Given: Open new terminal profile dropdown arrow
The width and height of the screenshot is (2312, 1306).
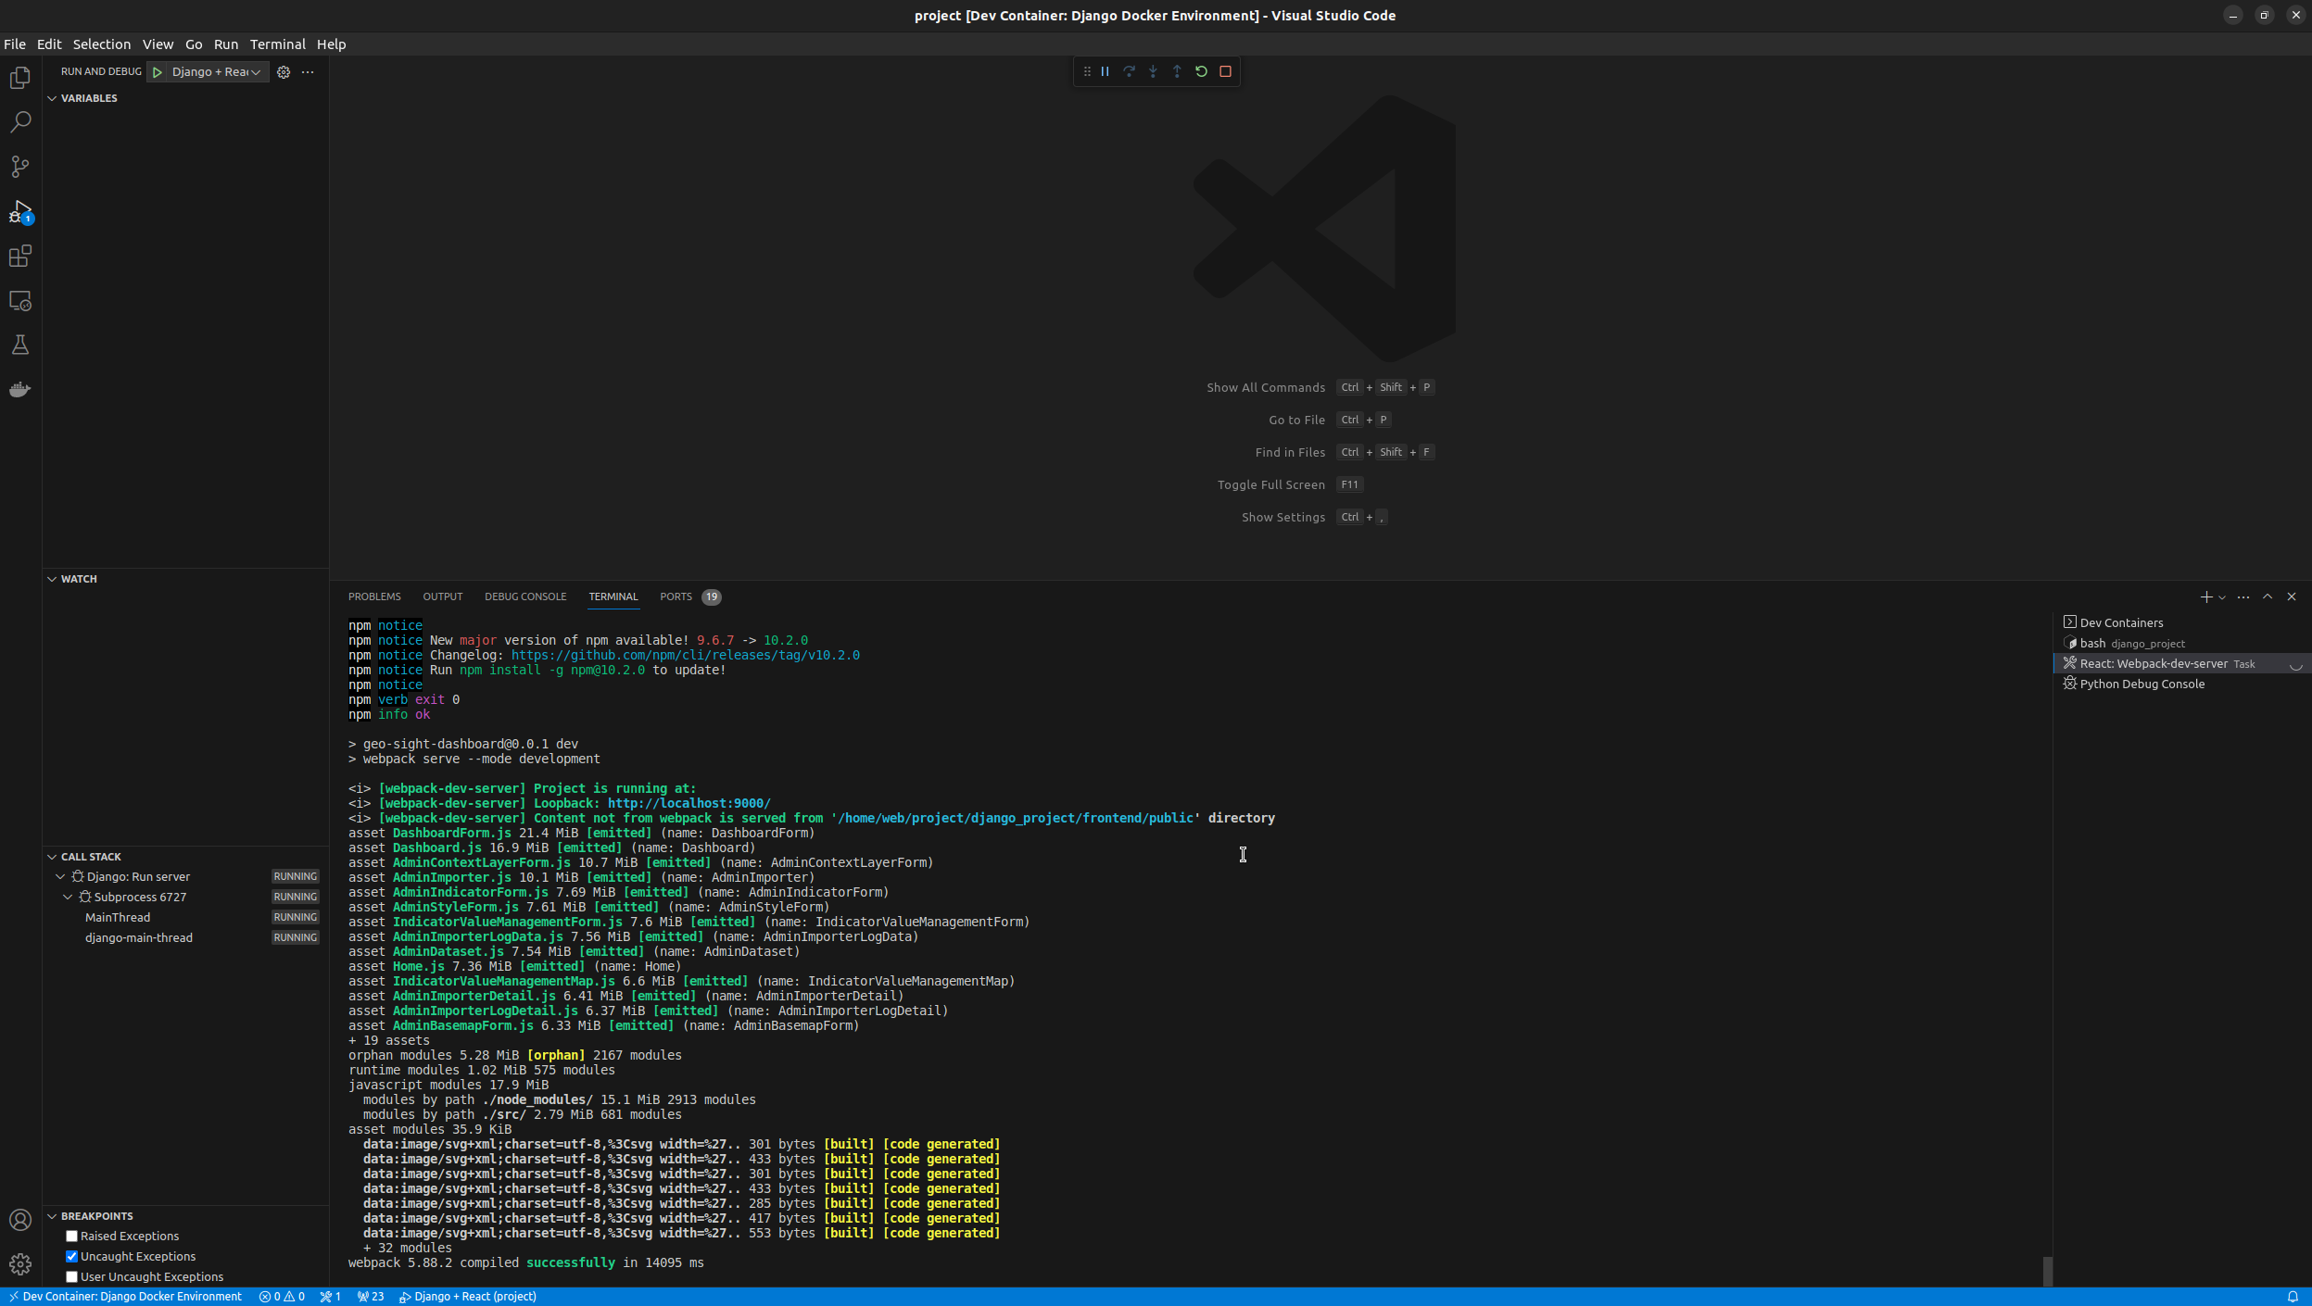Looking at the screenshot, I should coord(2222,598).
